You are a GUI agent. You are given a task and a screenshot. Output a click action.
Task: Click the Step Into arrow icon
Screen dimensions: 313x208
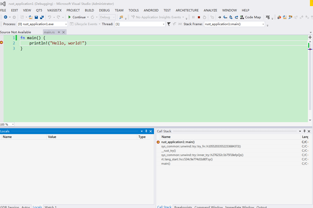pyautogui.click(x=225, y=17)
